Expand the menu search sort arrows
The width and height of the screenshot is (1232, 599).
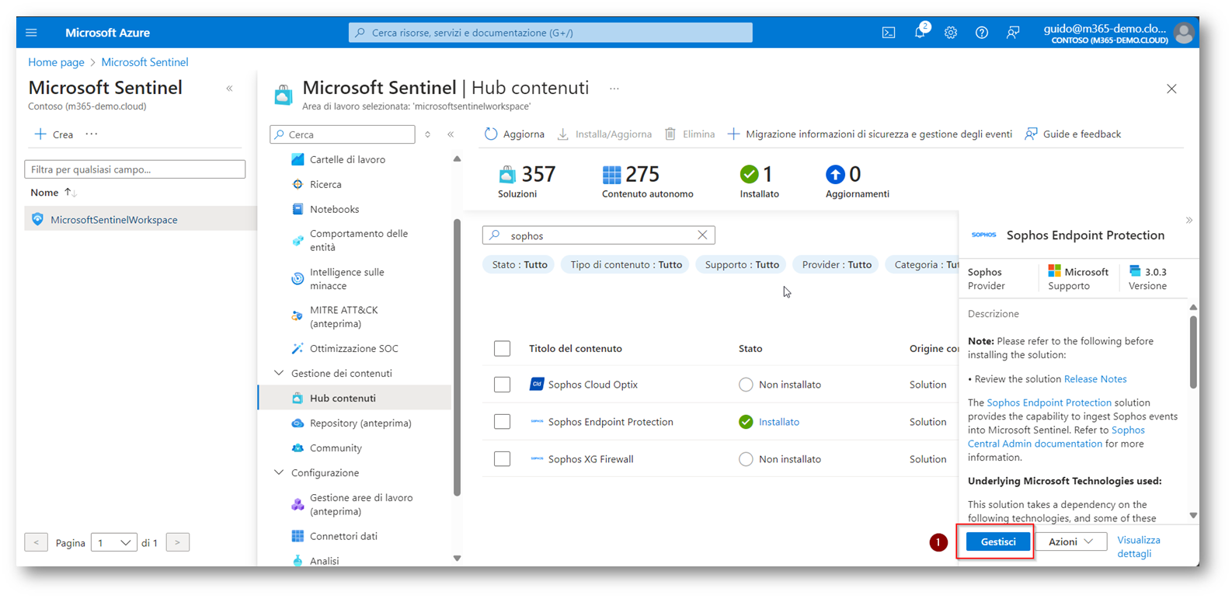point(428,134)
